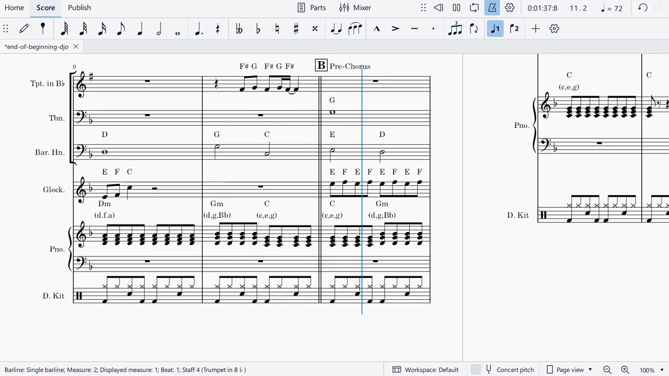Select the Gm chord symbol above (d,g,Bb) in measure 10
This screenshot has height=376, width=669.
click(x=216, y=204)
